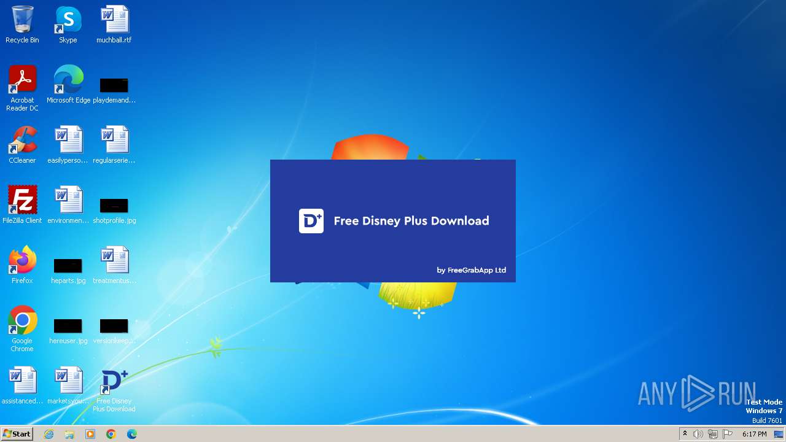The width and height of the screenshot is (786, 442).
Task: Open Edge from the taskbar
Action: coord(132,434)
